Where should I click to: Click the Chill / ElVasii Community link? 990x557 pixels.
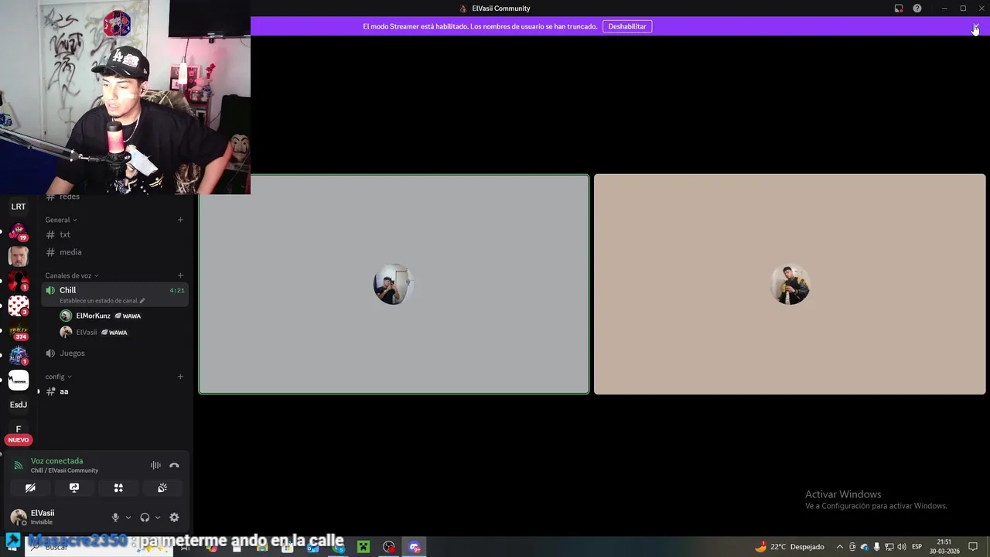[x=64, y=470]
